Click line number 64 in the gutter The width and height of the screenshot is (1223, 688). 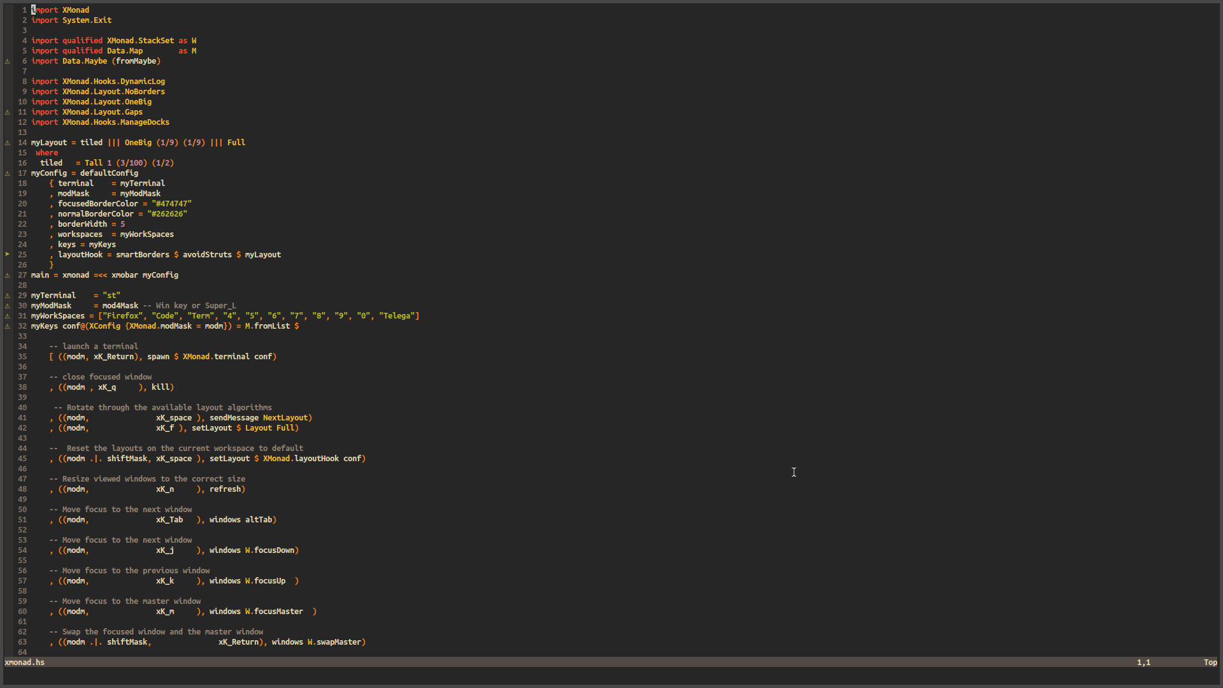pyautogui.click(x=22, y=652)
